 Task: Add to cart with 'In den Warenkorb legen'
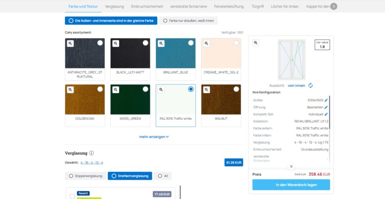point(291,185)
